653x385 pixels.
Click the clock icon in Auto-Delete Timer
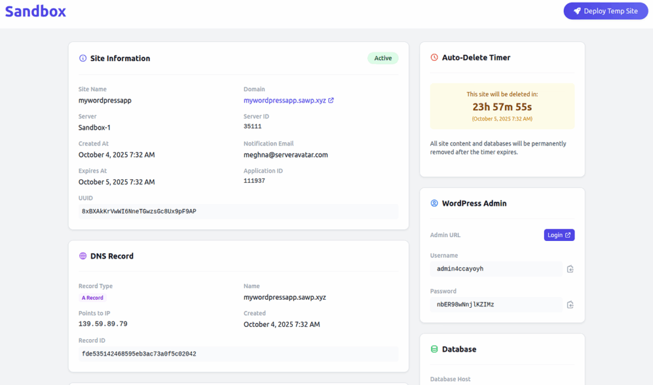coord(434,57)
